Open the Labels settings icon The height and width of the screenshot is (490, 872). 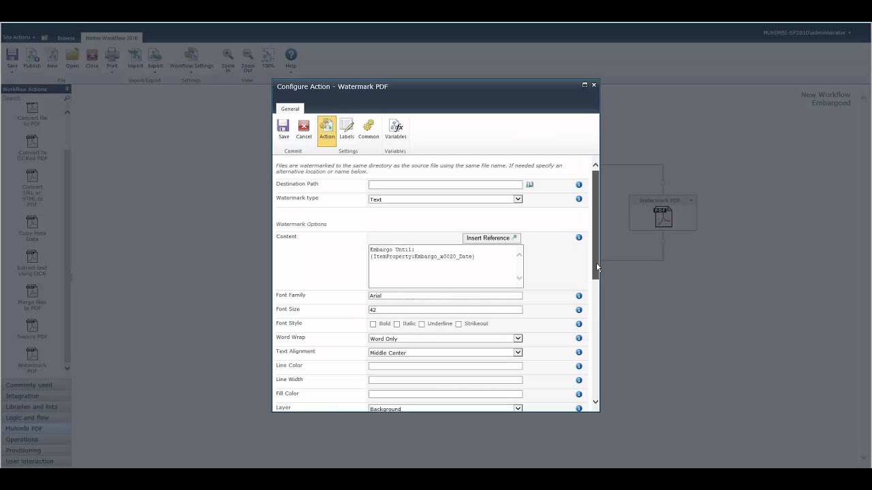(347, 129)
